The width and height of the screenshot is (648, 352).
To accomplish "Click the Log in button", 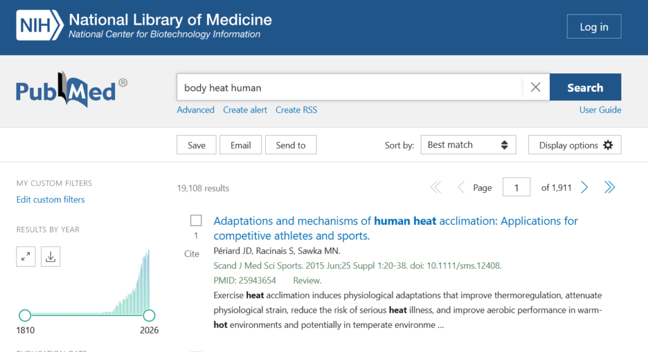I will tap(594, 27).
